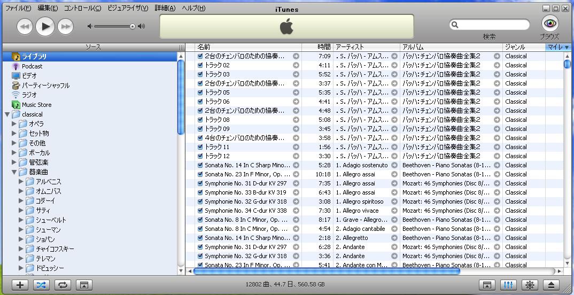
Task: Click album arrow in 4:11 row
Action: [497, 65]
